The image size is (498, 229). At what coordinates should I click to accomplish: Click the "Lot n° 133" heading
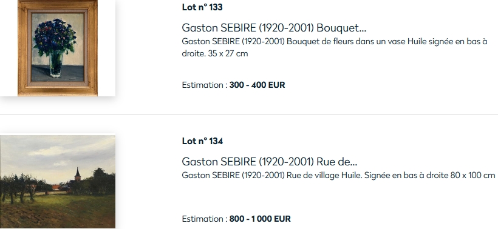(202, 7)
